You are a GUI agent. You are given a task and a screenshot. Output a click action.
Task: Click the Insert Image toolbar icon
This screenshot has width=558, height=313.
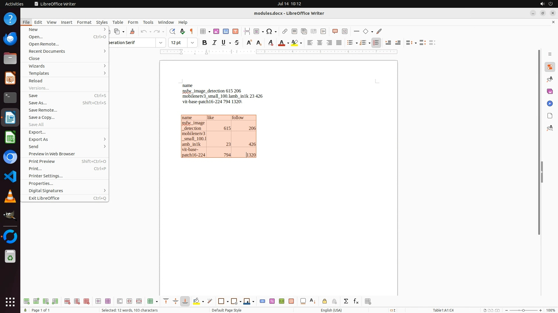(x=216, y=31)
